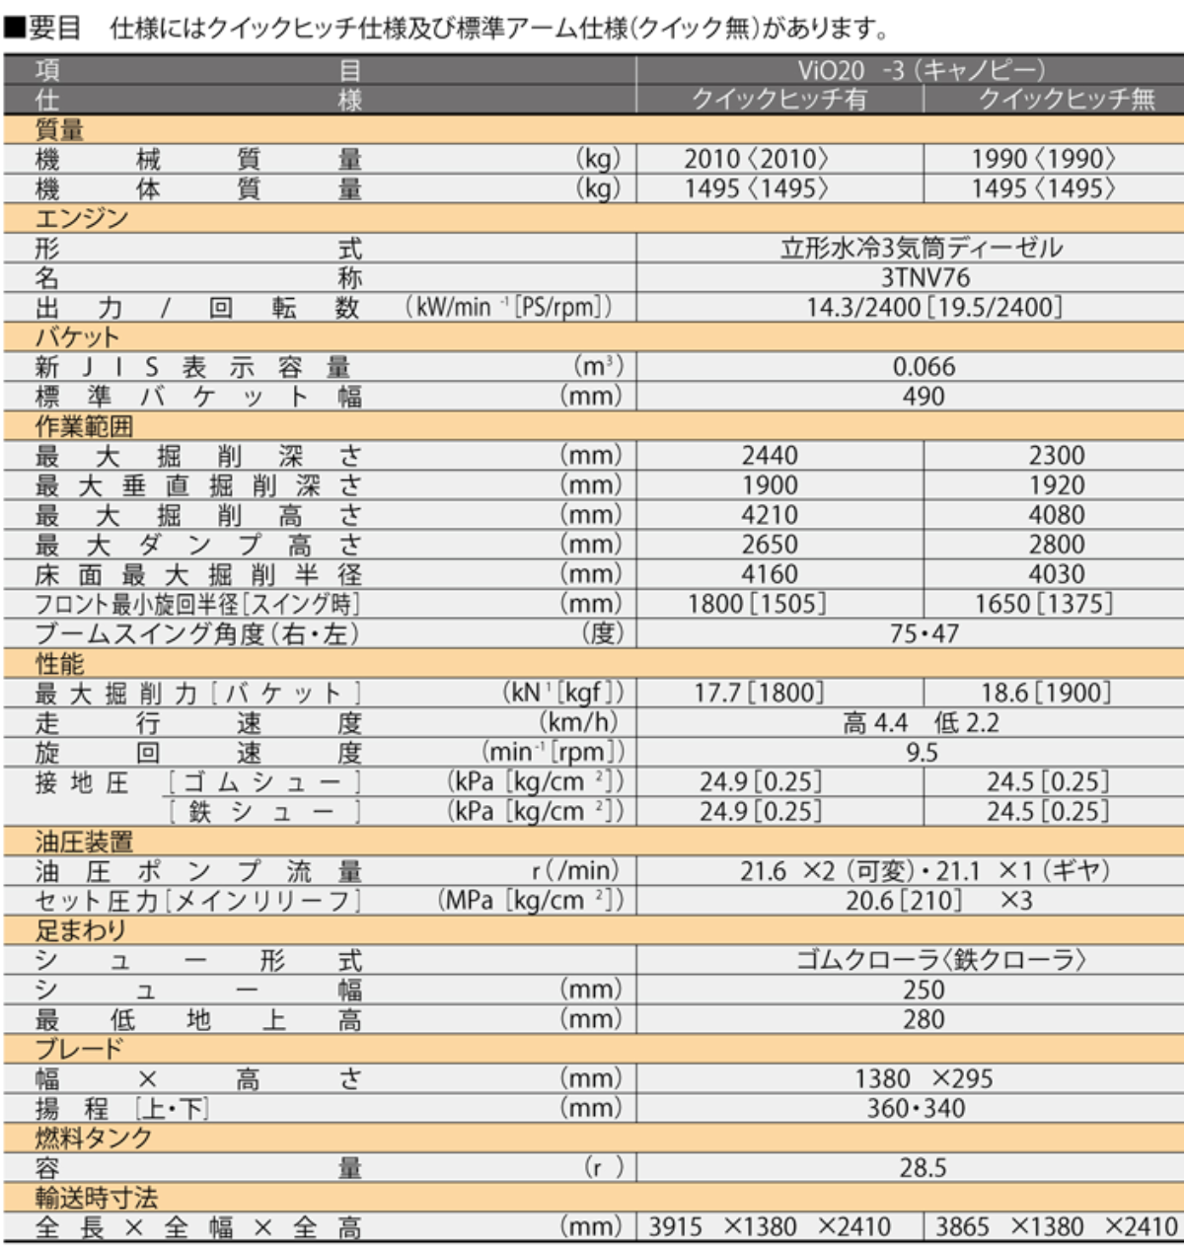This screenshot has height=1251, width=1184.
Task: Click the engine type 立形水冷3気筒ディーゼル cell
Action: tap(921, 248)
